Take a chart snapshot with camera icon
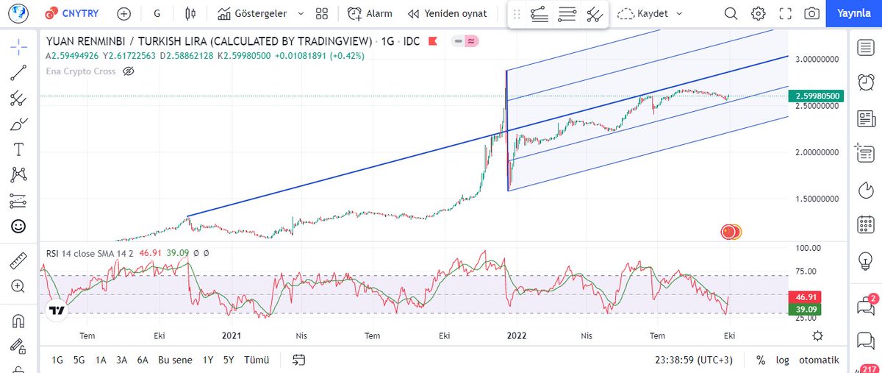The image size is (882, 373). click(811, 13)
